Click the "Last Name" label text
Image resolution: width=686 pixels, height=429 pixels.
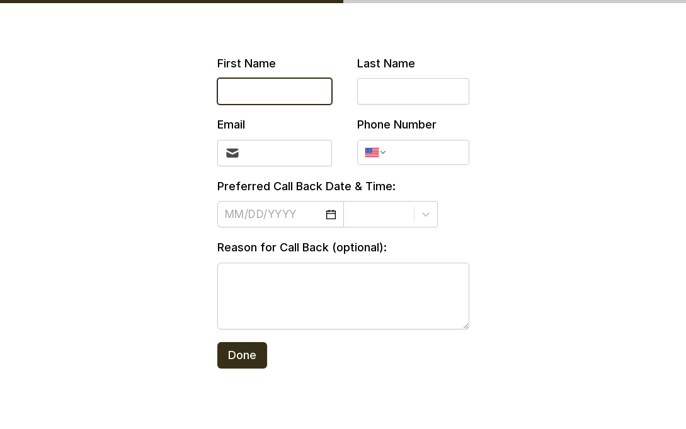[x=386, y=64]
